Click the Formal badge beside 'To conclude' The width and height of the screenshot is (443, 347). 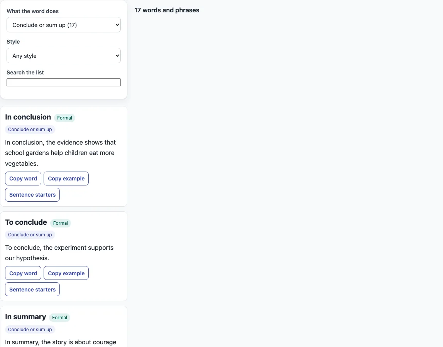pyautogui.click(x=61, y=223)
